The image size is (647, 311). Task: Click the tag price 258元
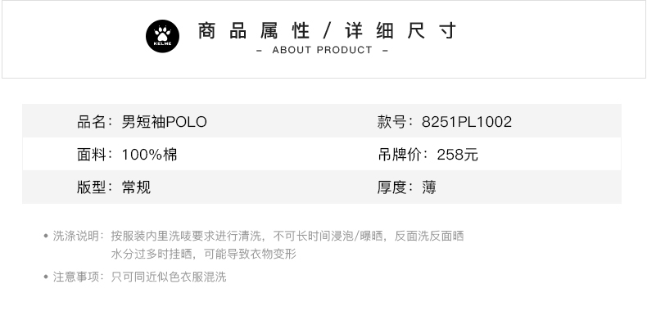[458, 155]
